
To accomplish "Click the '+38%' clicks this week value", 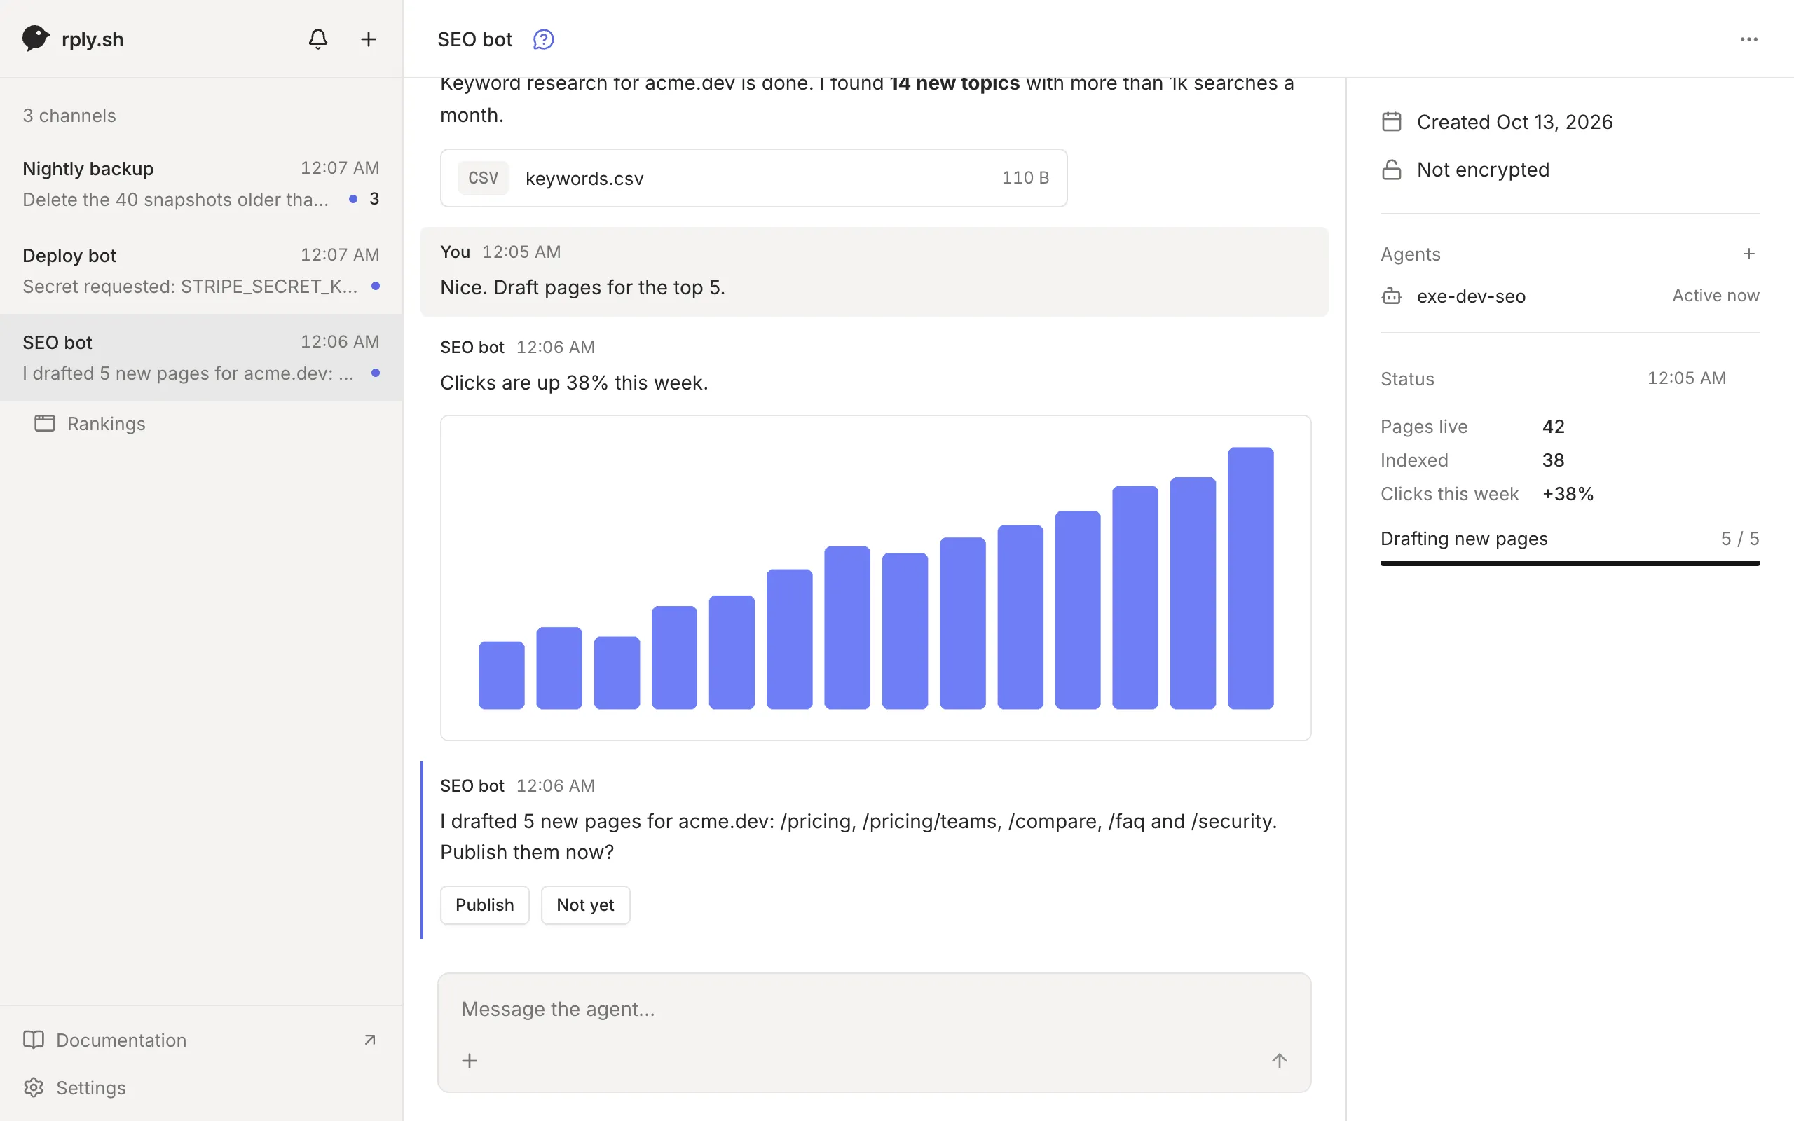I will (x=1568, y=494).
